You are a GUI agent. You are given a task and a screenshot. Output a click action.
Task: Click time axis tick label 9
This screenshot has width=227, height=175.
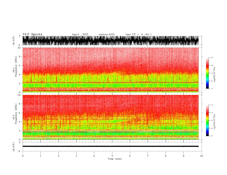pyautogui.click(x=183, y=156)
